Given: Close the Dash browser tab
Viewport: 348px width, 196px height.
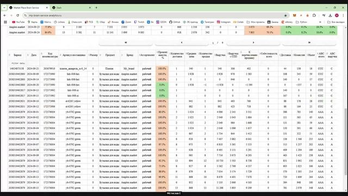Looking at the screenshot, I should [x=90, y=8].
